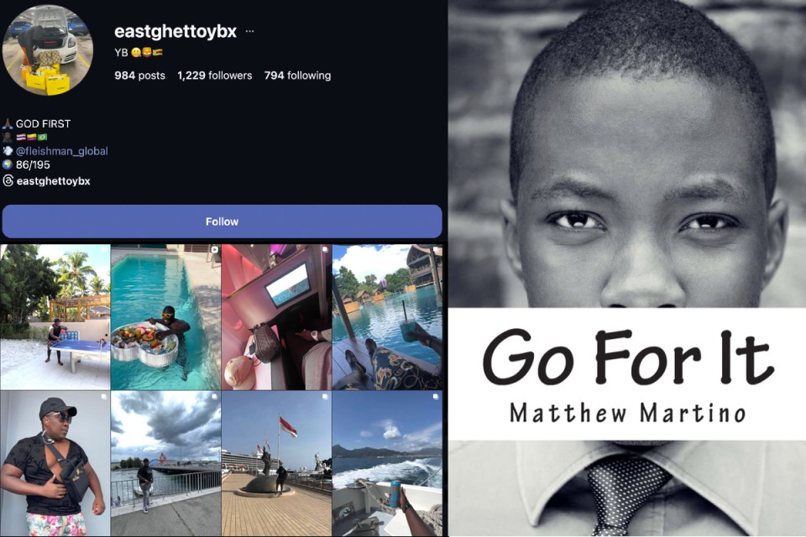Open the eastghettoybx Threads profile link

point(54,181)
